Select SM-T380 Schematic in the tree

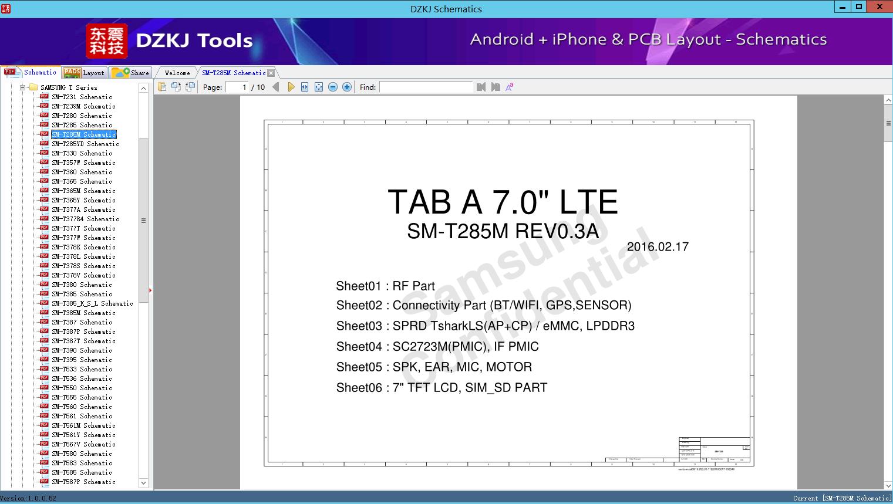pos(82,285)
